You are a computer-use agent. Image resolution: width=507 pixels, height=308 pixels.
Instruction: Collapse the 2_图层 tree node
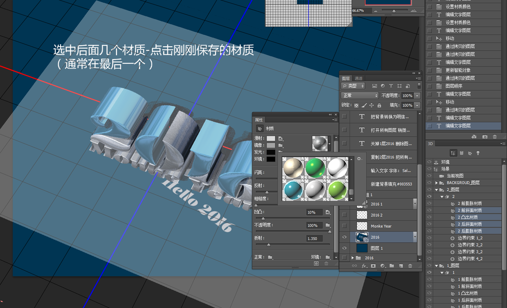[437, 189]
